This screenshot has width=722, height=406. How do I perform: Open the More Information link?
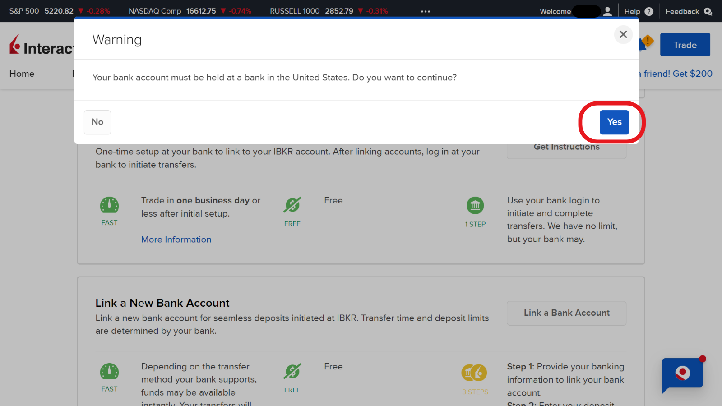pos(176,240)
